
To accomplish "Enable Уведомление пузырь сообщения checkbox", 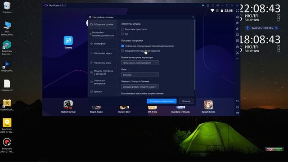I will [122, 51].
